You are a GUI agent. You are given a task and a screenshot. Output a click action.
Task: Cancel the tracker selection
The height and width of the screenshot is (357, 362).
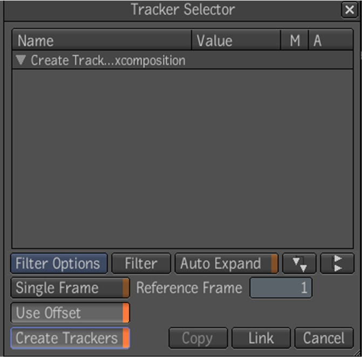324,338
